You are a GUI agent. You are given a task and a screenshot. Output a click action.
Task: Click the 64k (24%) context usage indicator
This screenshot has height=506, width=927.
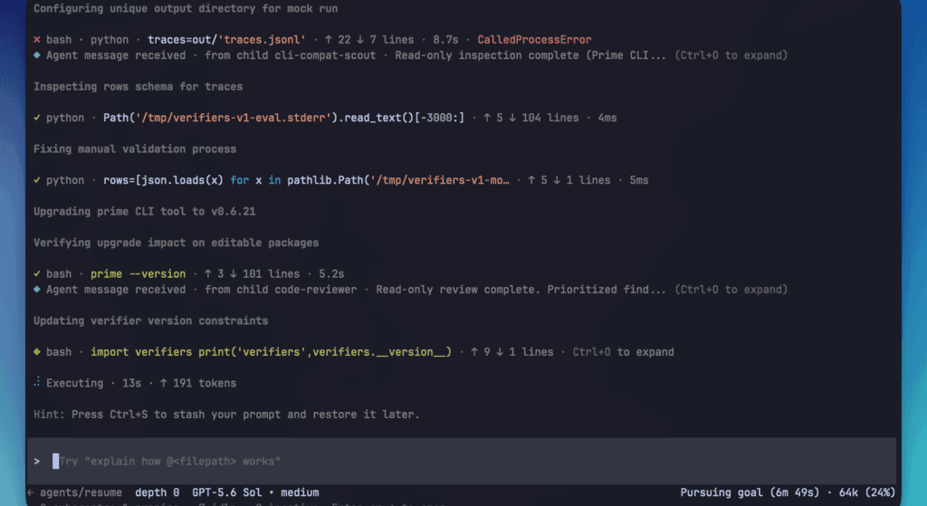866,492
